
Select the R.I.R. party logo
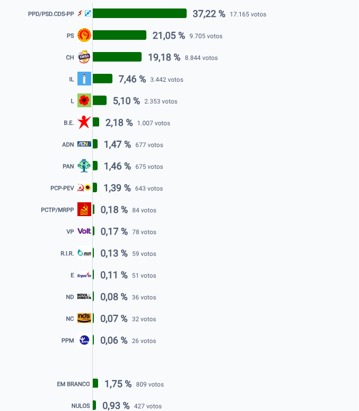click(84, 253)
